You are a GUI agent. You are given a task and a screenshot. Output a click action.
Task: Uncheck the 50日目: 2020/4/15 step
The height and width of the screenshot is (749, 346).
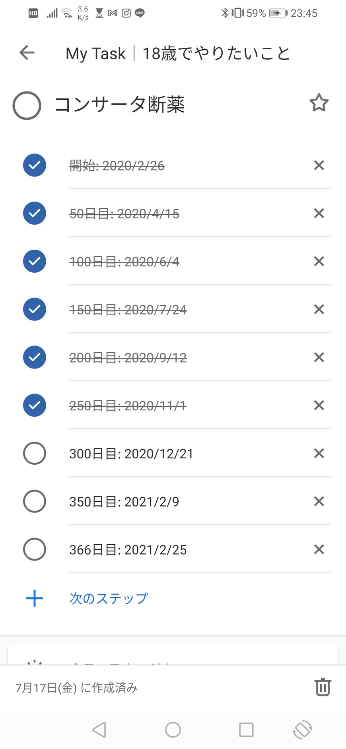[x=35, y=213]
